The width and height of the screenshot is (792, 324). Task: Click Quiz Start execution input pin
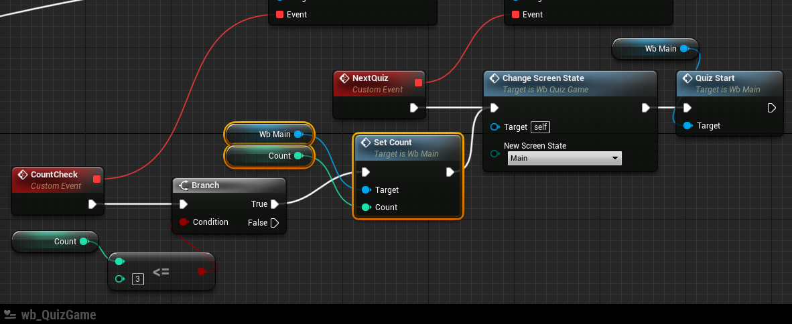pyautogui.click(x=687, y=108)
